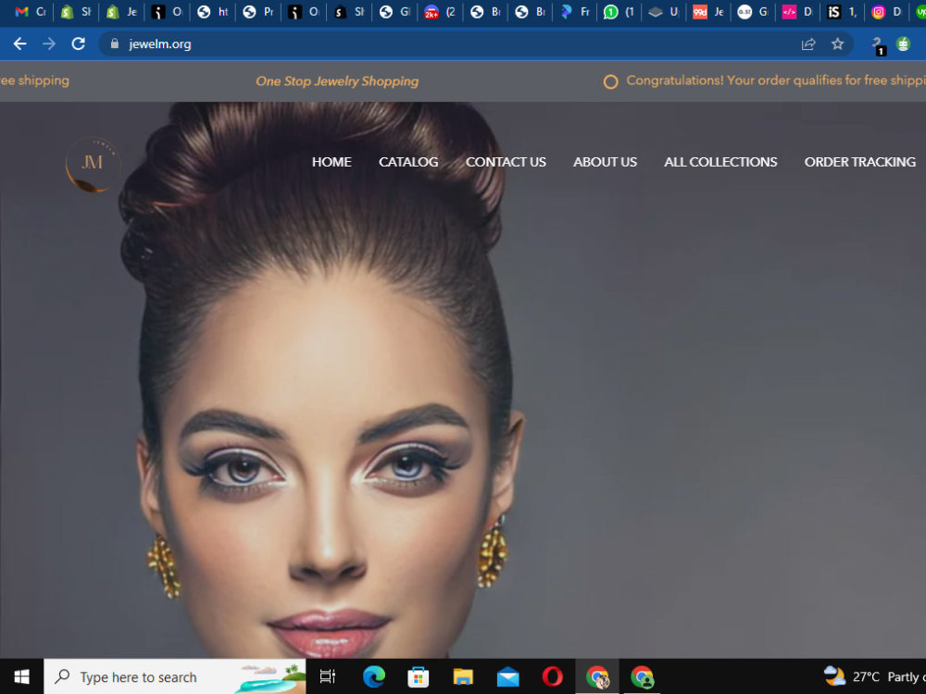Launch Microsoft Edge from taskbar

[374, 676]
